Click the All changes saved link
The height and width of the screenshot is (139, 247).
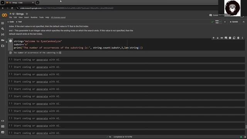58,17
